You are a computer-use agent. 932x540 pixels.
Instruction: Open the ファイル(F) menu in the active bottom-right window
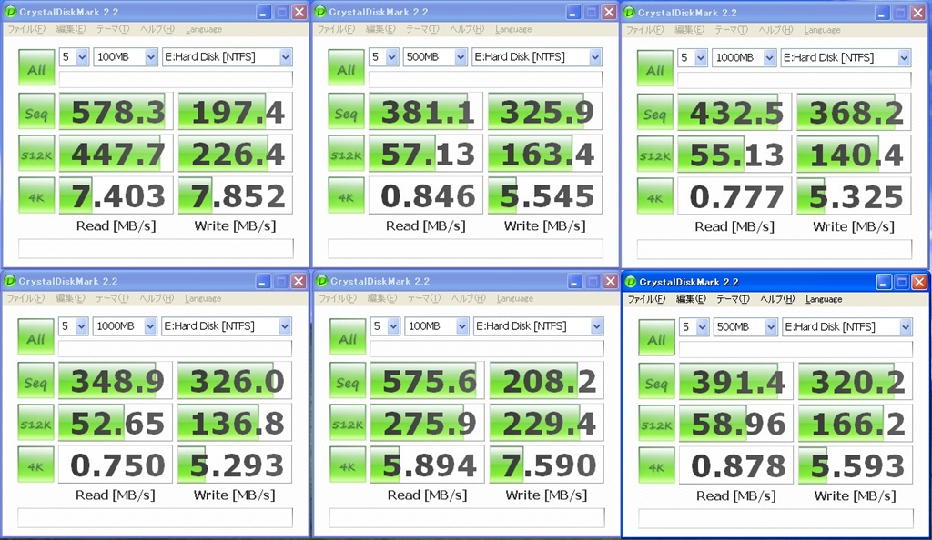(x=646, y=299)
